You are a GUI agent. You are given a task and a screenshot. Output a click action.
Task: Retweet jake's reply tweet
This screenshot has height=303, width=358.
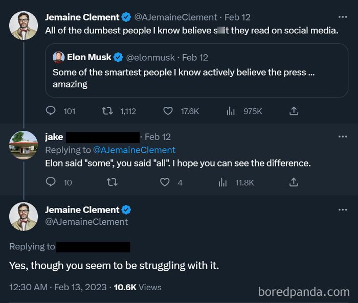click(x=109, y=182)
